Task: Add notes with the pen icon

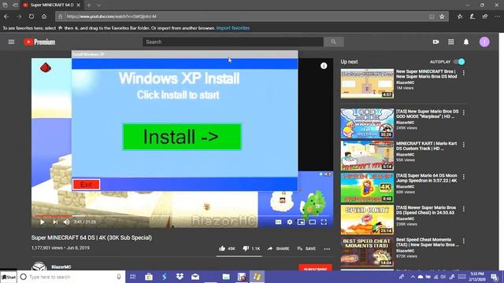Action: click(x=472, y=17)
